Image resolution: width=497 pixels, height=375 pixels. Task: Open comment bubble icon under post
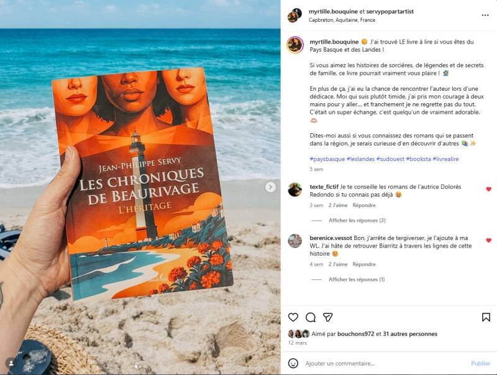point(310,317)
